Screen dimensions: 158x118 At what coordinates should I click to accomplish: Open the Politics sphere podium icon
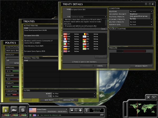click(x=6, y=110)
